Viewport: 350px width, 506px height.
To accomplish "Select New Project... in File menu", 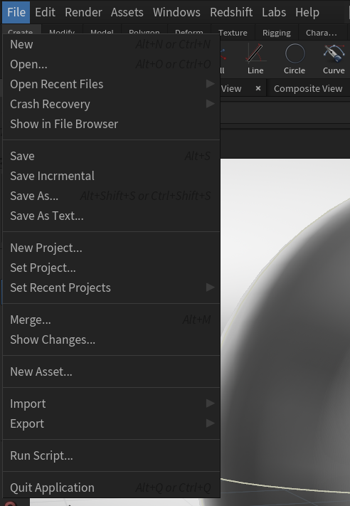I will pos(111,248).
